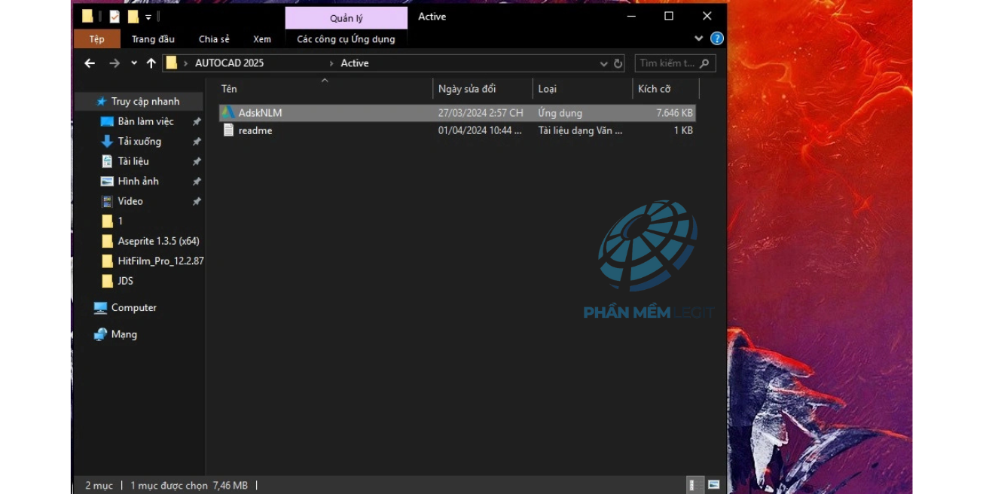This screenshot has width=983, height=494.
Task: Click the AdskNLM application icon
Action: coord(227,113)
